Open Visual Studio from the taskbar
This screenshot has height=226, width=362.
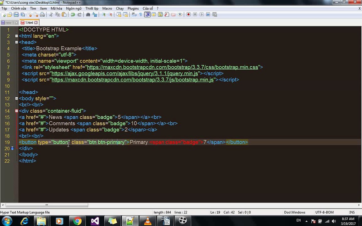point(95,221)
